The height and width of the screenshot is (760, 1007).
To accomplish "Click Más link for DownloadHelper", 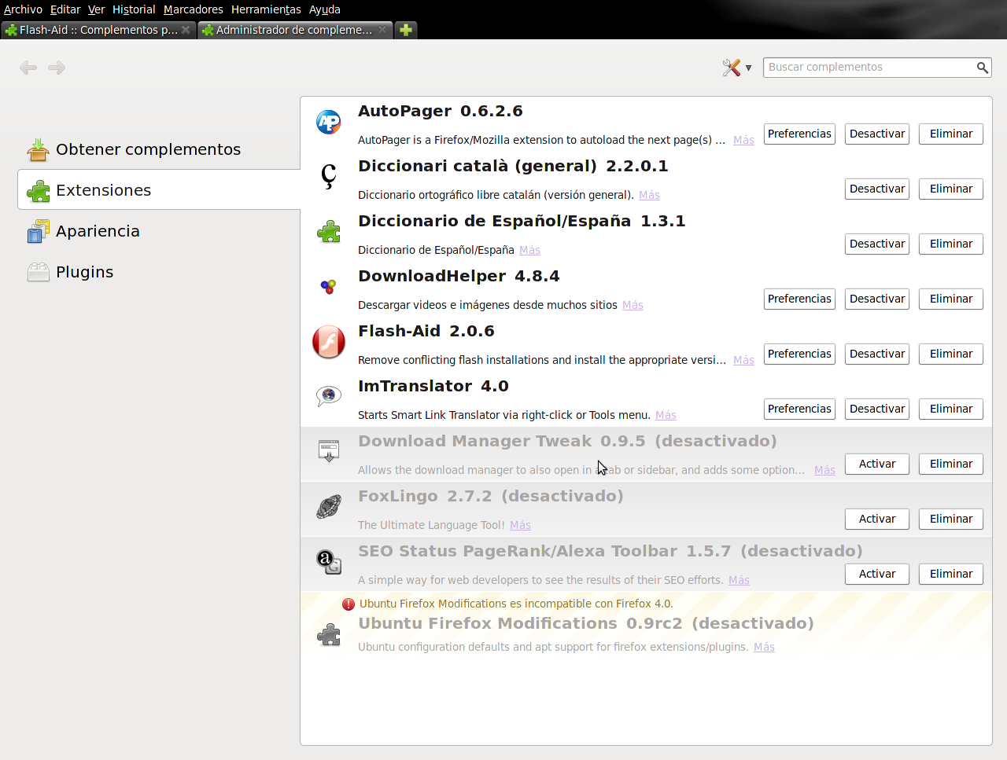I will point(633,305).
